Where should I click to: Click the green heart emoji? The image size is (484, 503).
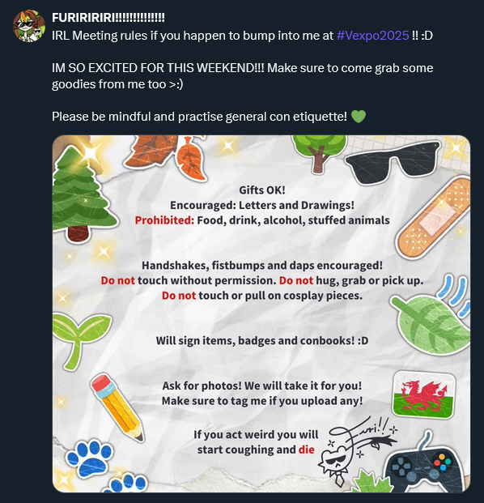click(x=359, y=117)
